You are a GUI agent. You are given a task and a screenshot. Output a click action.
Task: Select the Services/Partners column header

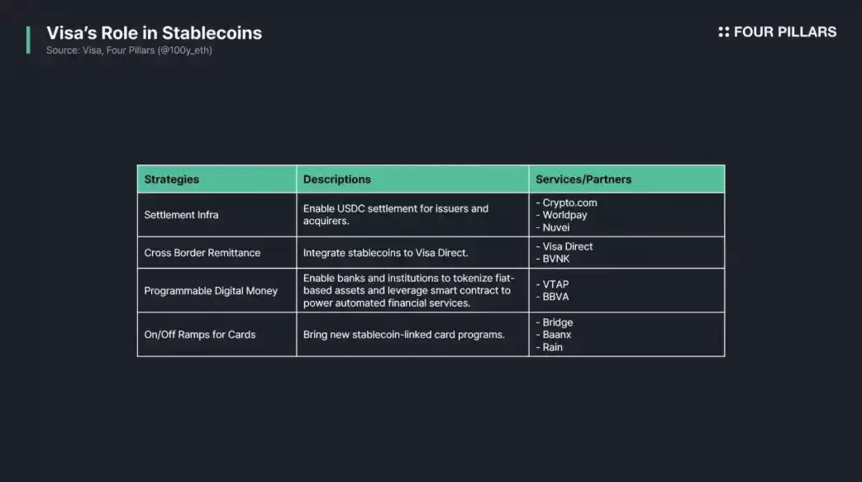pyautogui.click(x=583, y=179)
